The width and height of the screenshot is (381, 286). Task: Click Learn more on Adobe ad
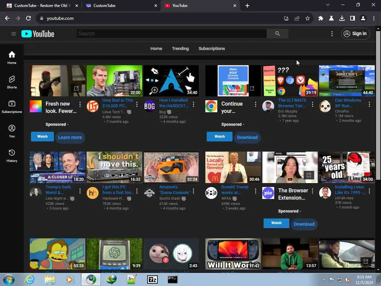pyautogui.click(x=70, y=137)
